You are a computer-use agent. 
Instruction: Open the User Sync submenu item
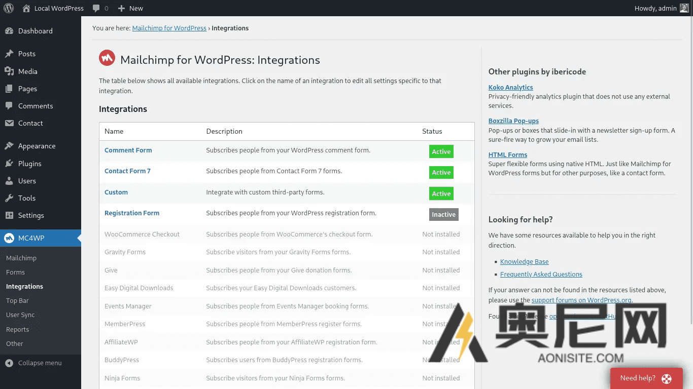click(20, 315)
